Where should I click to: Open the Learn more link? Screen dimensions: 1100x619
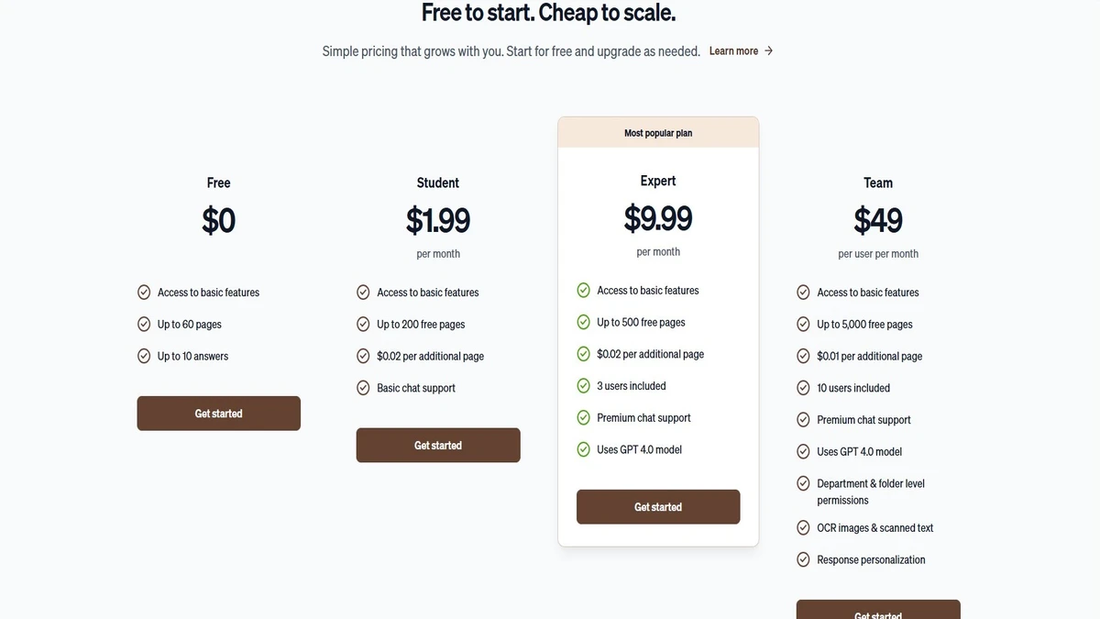point(733,50)
